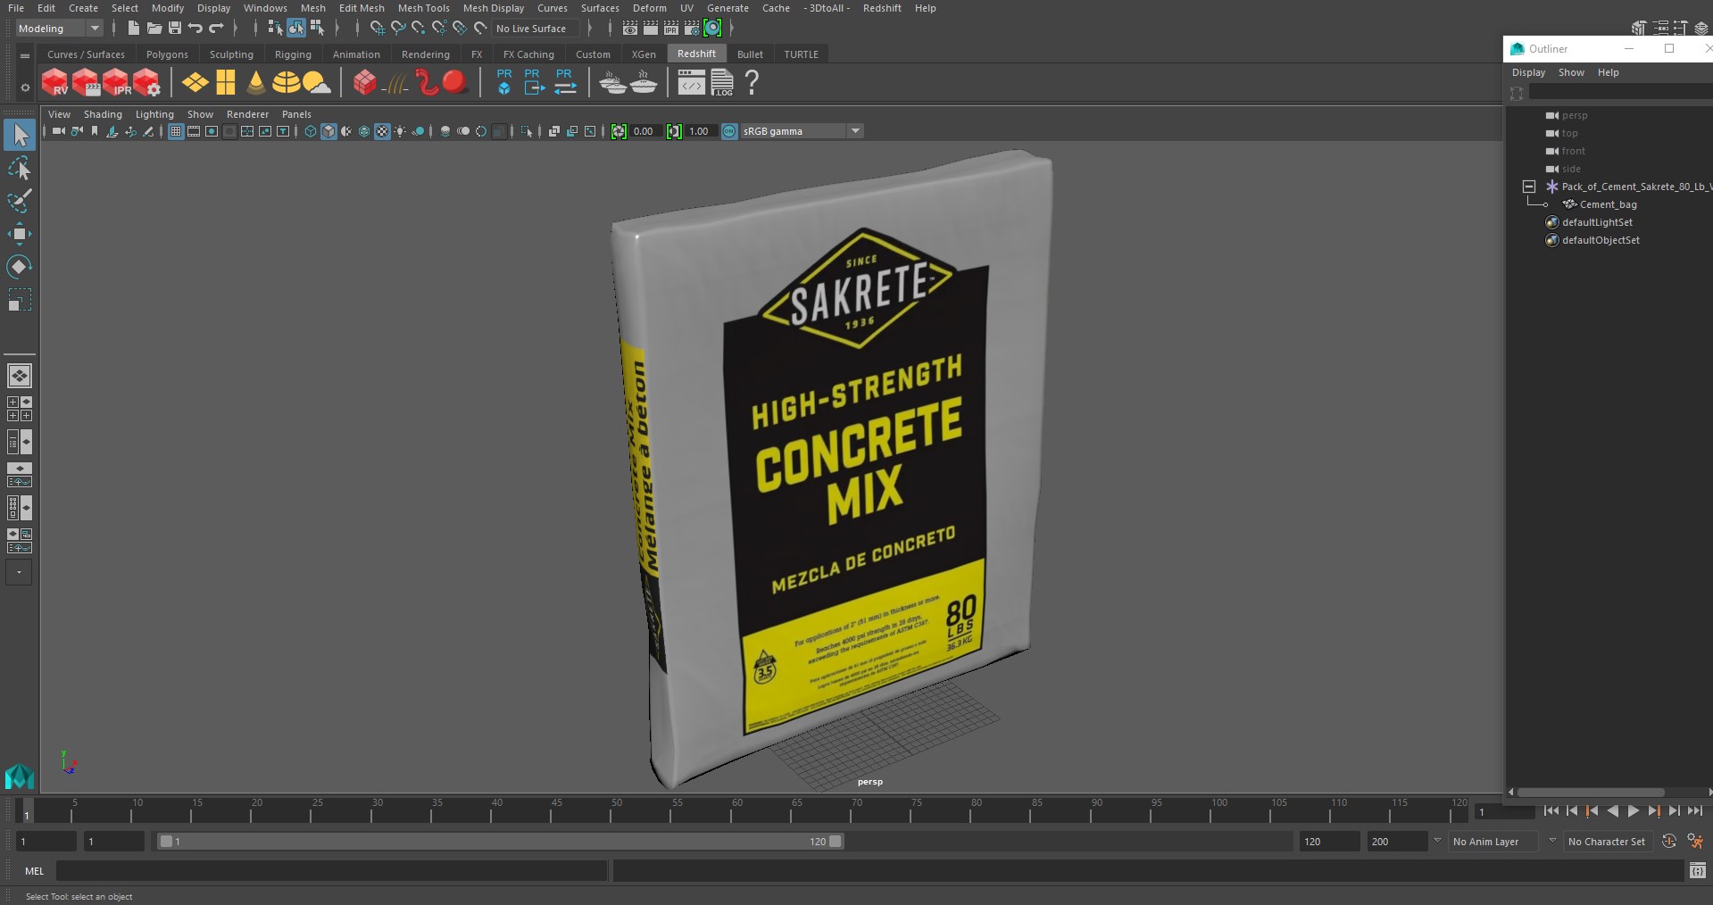Create a Redshift physical area light
The image size is (1713, 905).
195,83
